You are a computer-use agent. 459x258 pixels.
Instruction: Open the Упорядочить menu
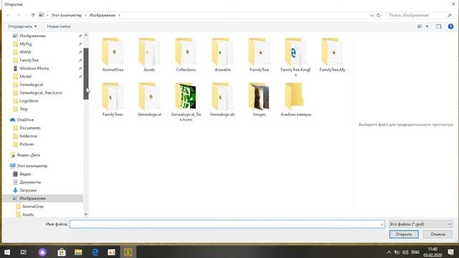click(x=22, y=27)
